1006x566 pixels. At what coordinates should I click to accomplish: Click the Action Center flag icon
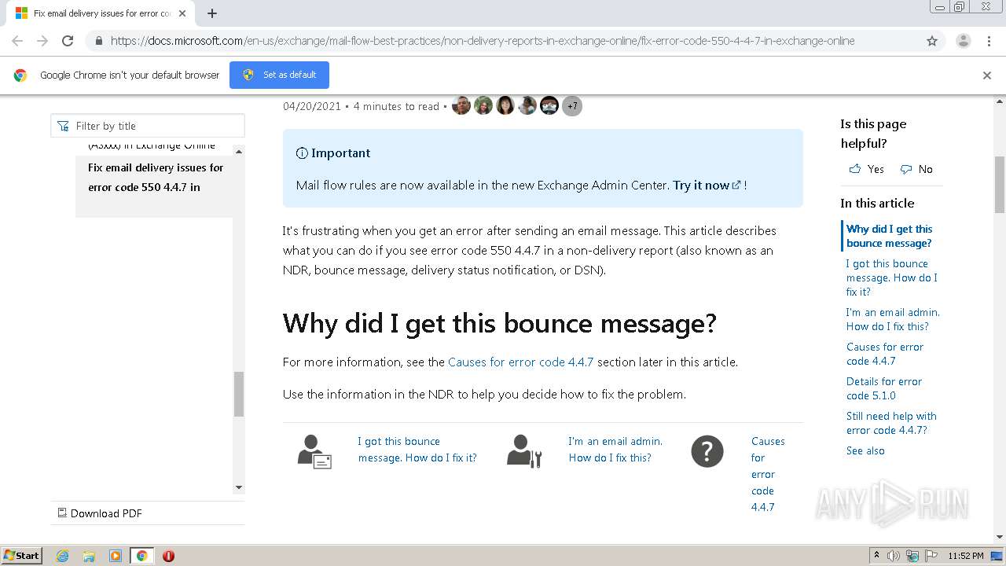point(931,556)
